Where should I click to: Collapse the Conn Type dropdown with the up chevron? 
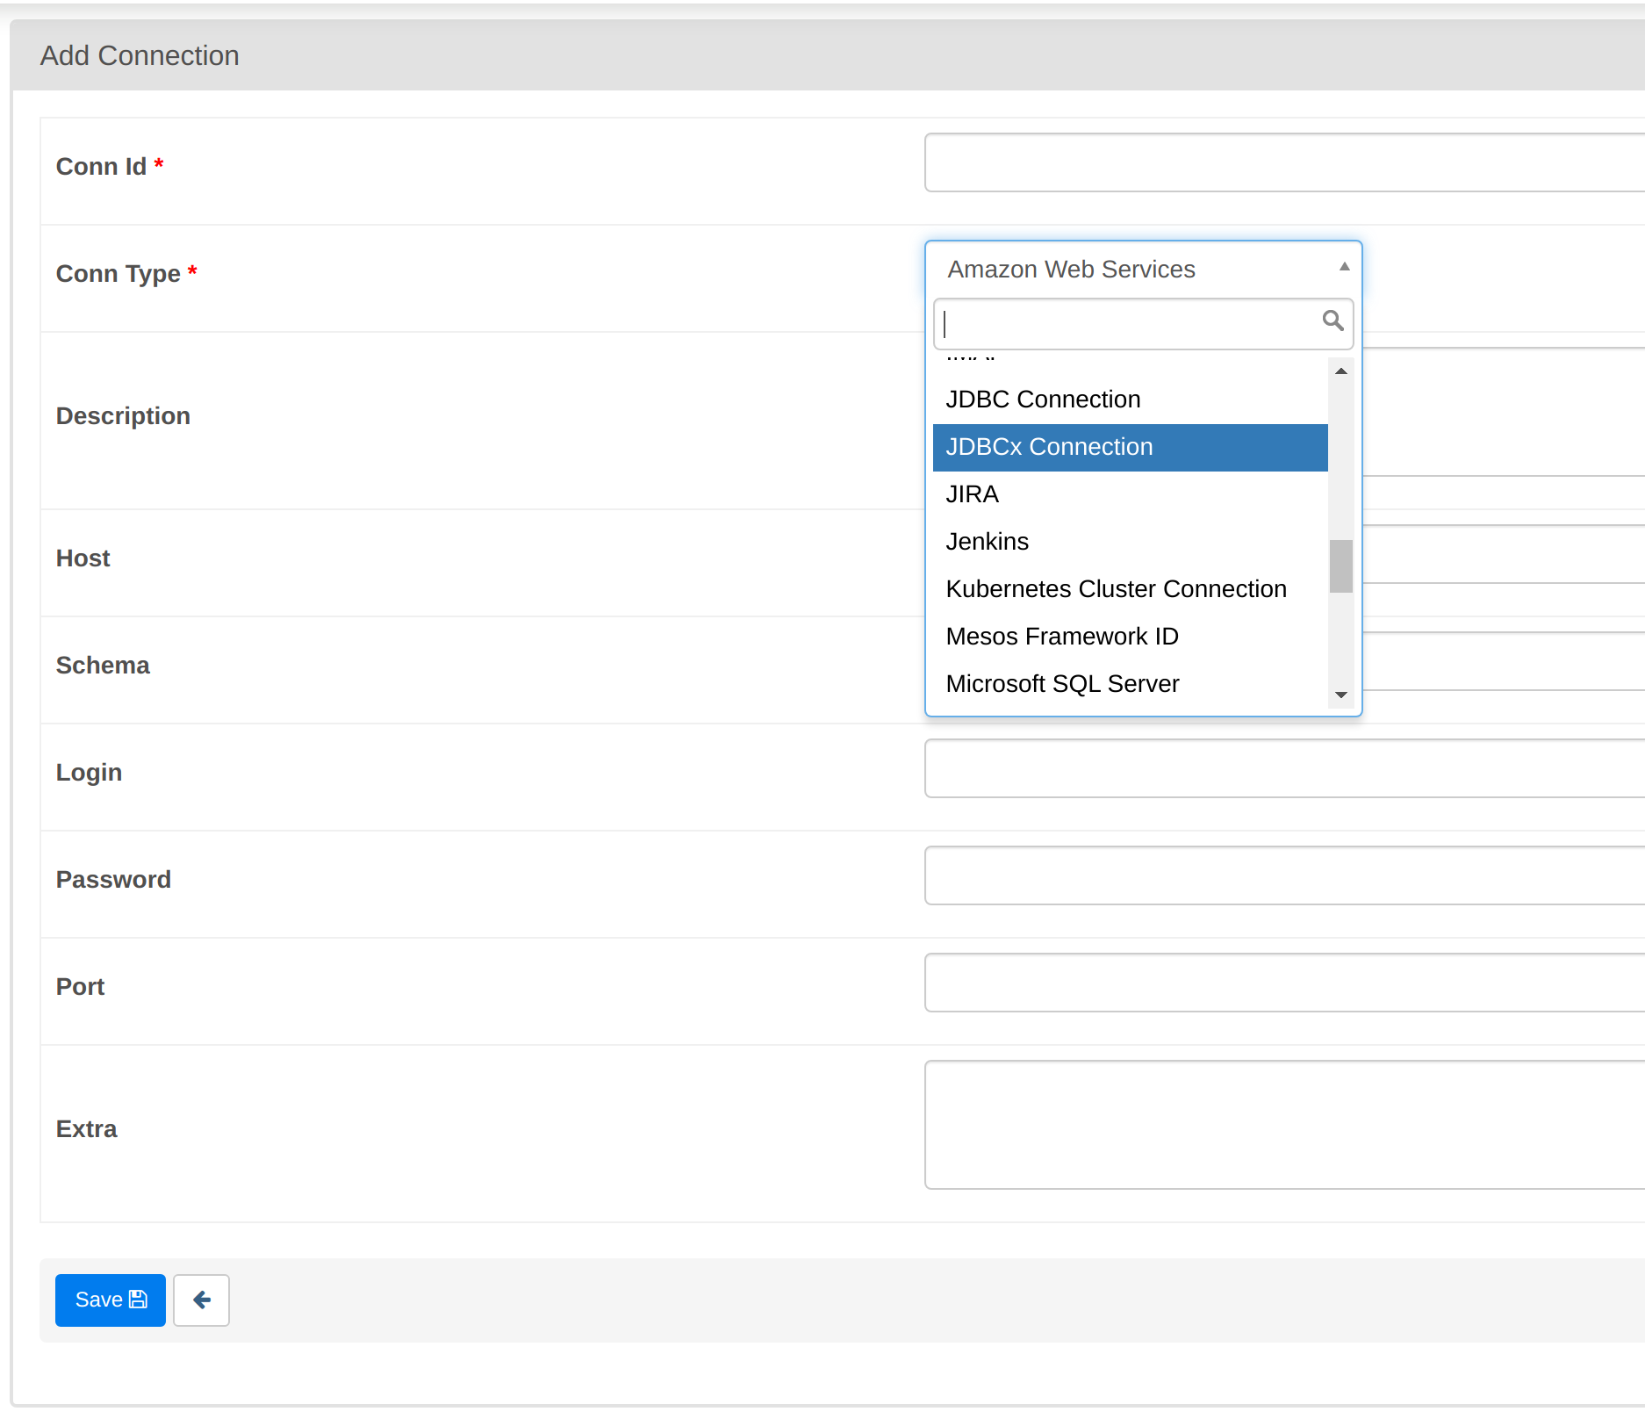click(1343, 266)
